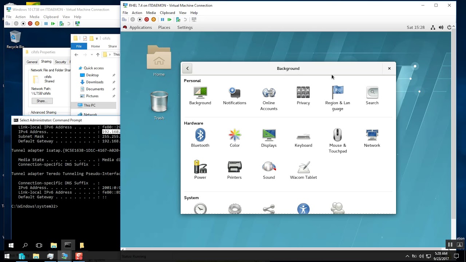Open the Privacy settings panel
Image resolution: width=466 pixels, height=262 pixels.
(x=303, y=96)
